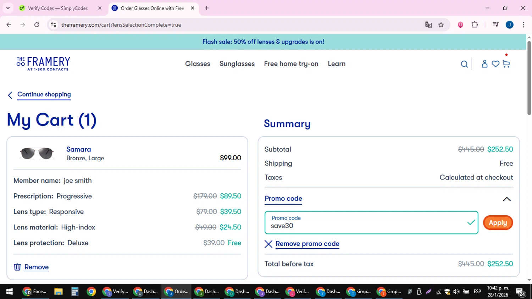The height and width of the screenshot is (299, 532).
Task: Click the 'Member name: joe smith' text
Action: point(52,181)
